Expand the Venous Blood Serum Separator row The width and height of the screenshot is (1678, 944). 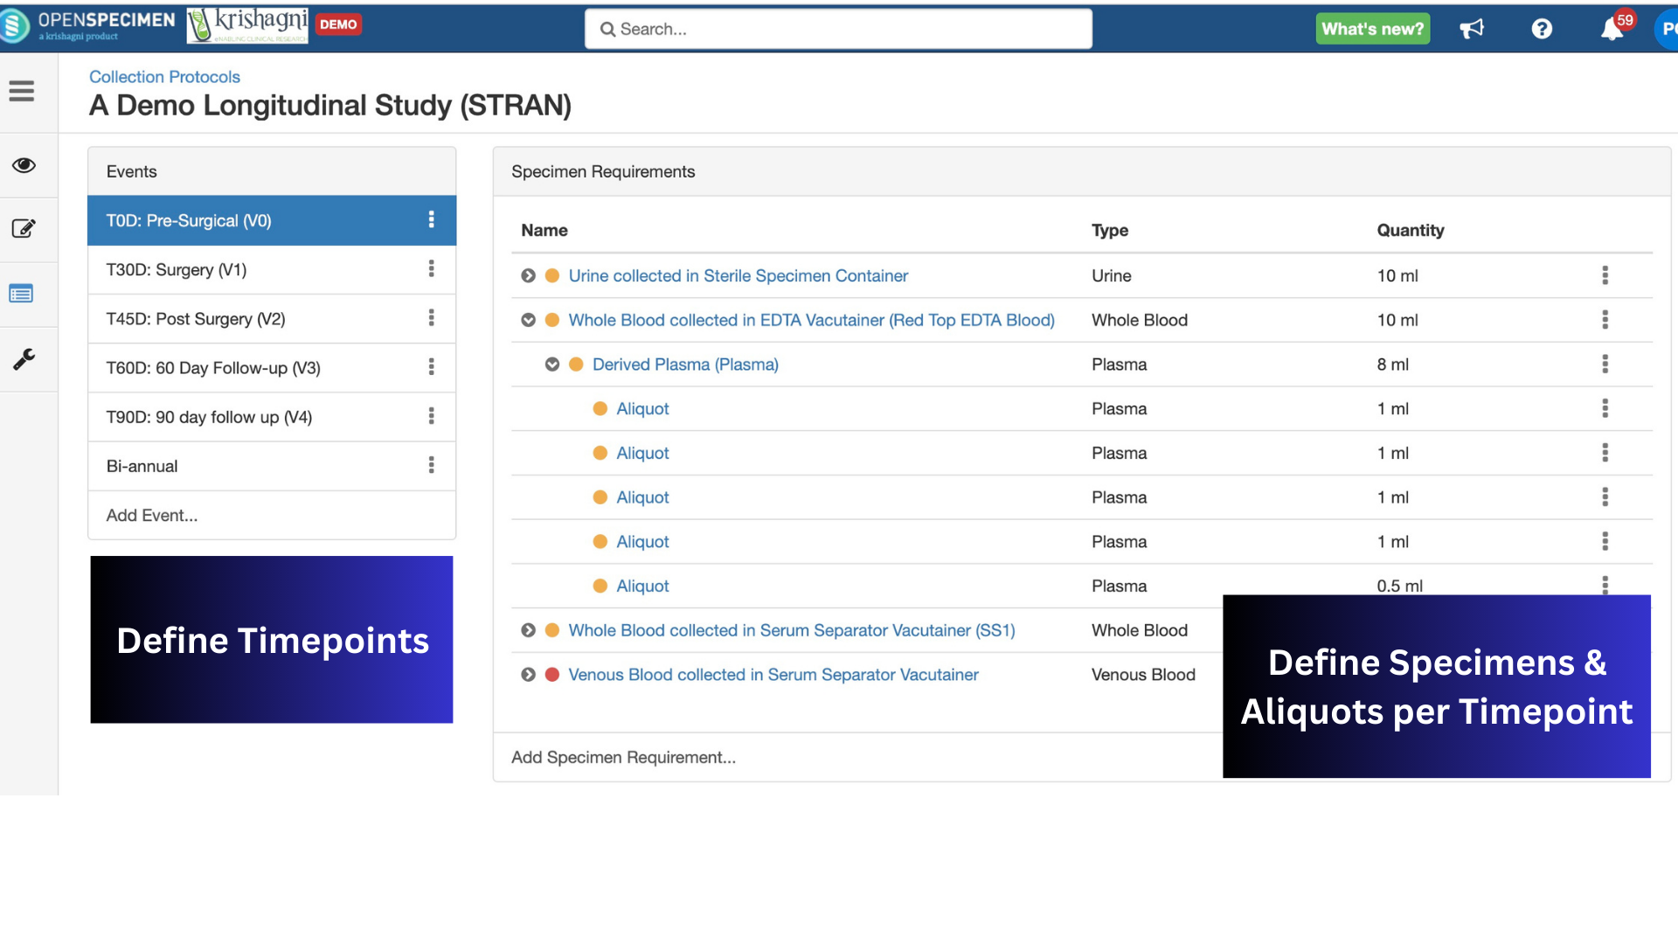528,675
